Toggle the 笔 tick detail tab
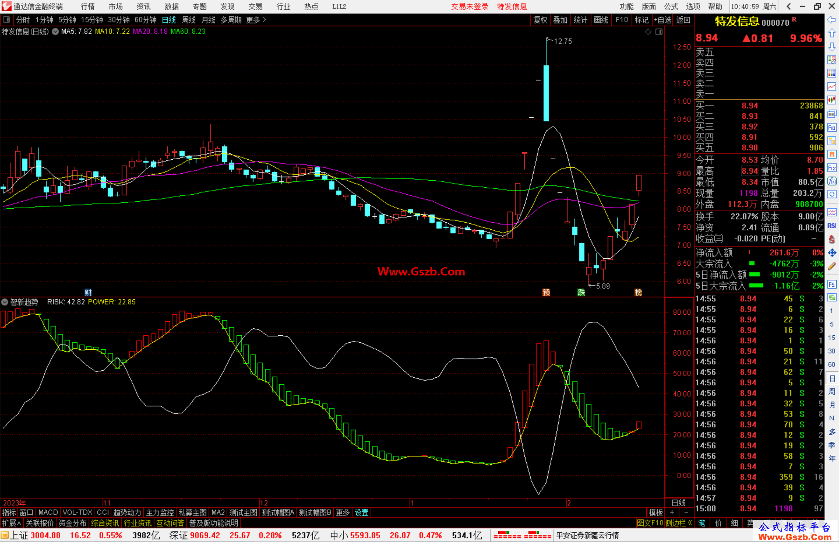The width and height of the screenshot is (839, 542). click(x=701, y=523)
